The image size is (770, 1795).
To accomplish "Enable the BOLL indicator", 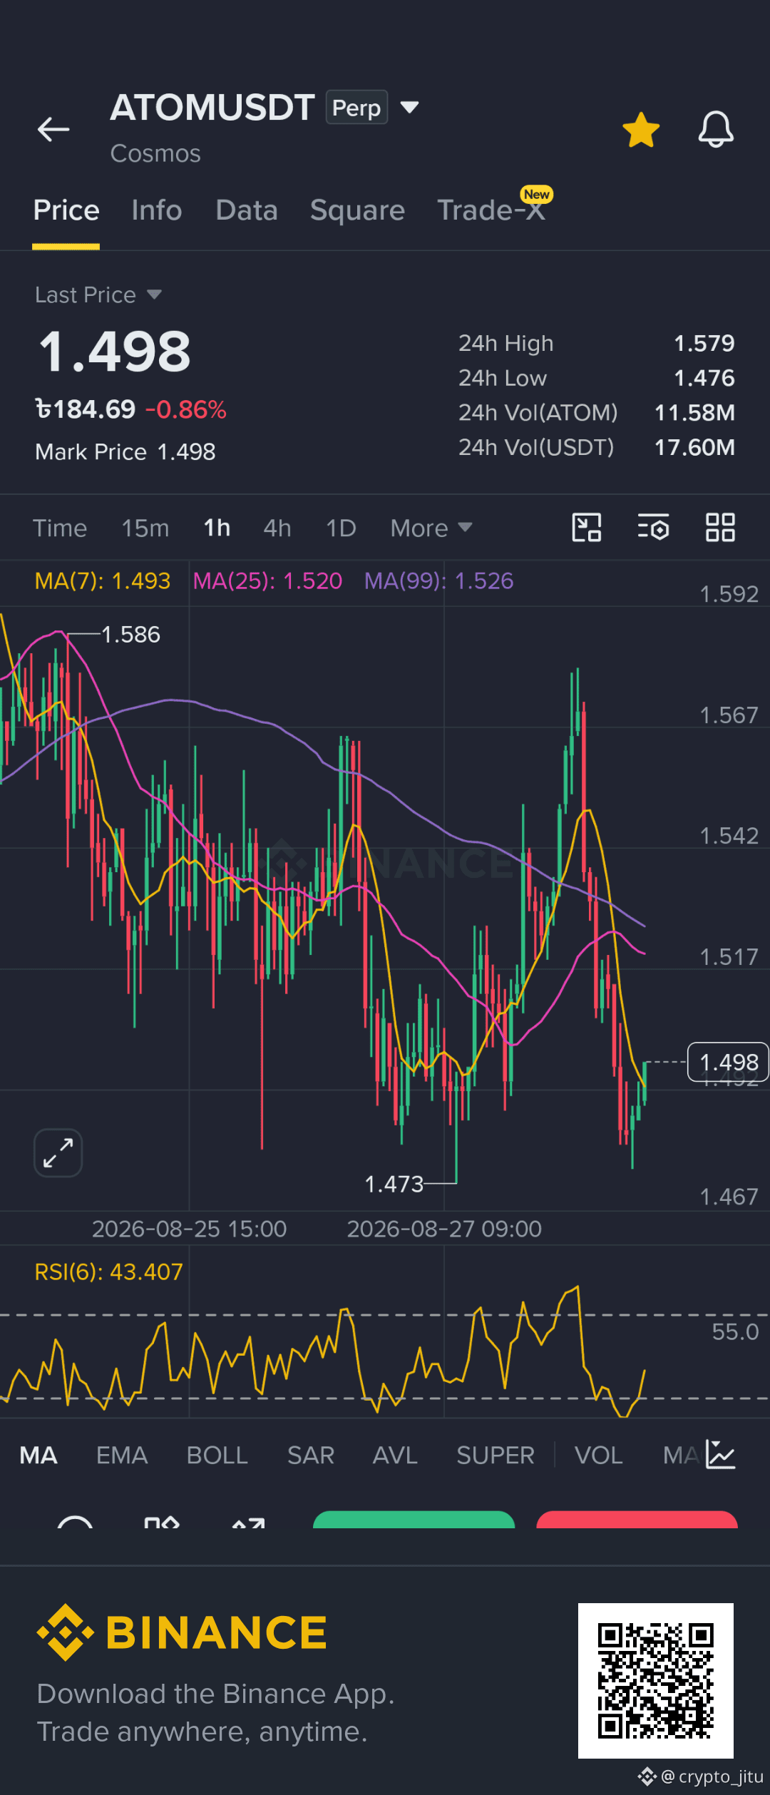I will click(217, 1455).
